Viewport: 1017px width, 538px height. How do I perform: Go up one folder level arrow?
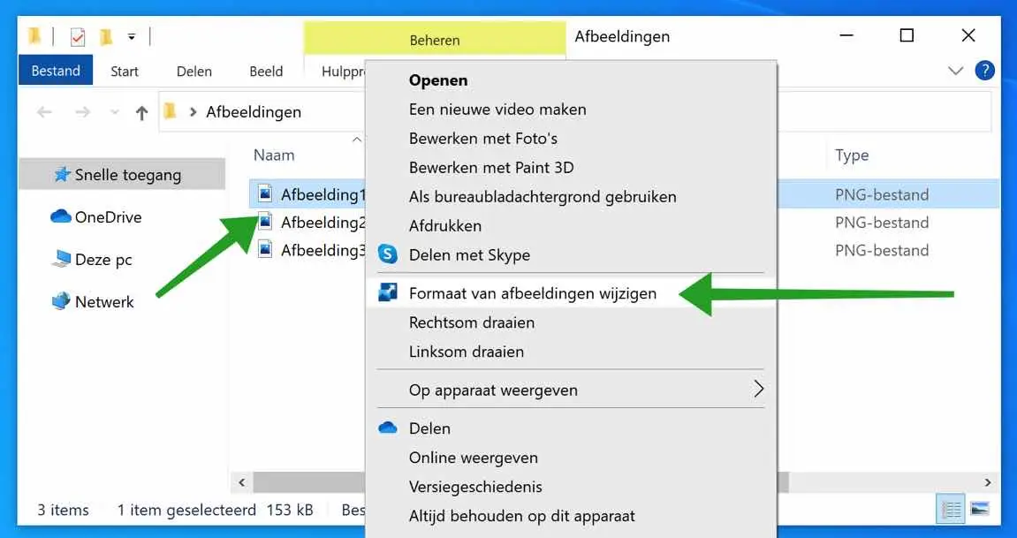[141, 113]
